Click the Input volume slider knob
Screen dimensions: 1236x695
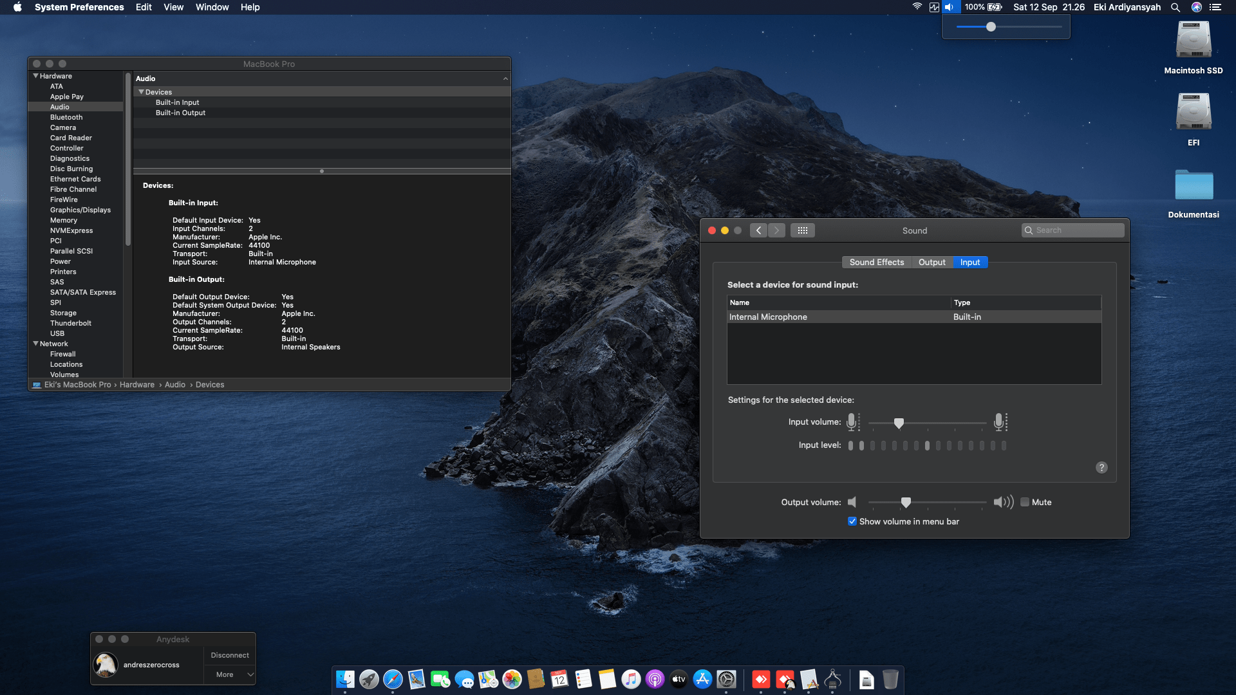tap(899, 423)
